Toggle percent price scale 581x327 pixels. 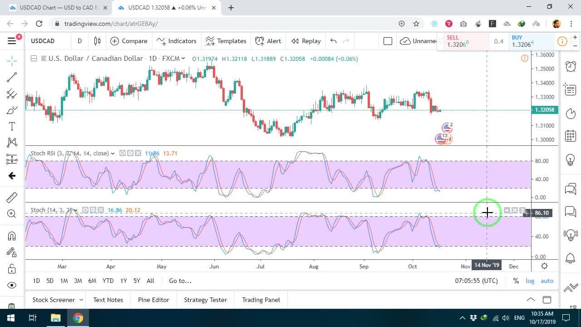point(516,281)
